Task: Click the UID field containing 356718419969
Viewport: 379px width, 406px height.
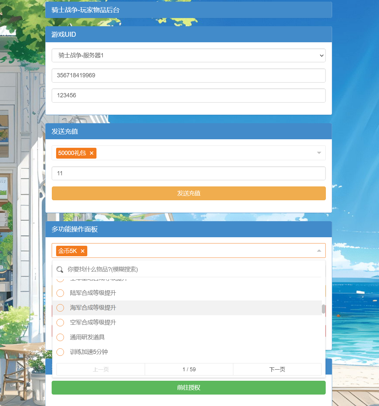Action: pyautogui.click(x=188, y=75)
